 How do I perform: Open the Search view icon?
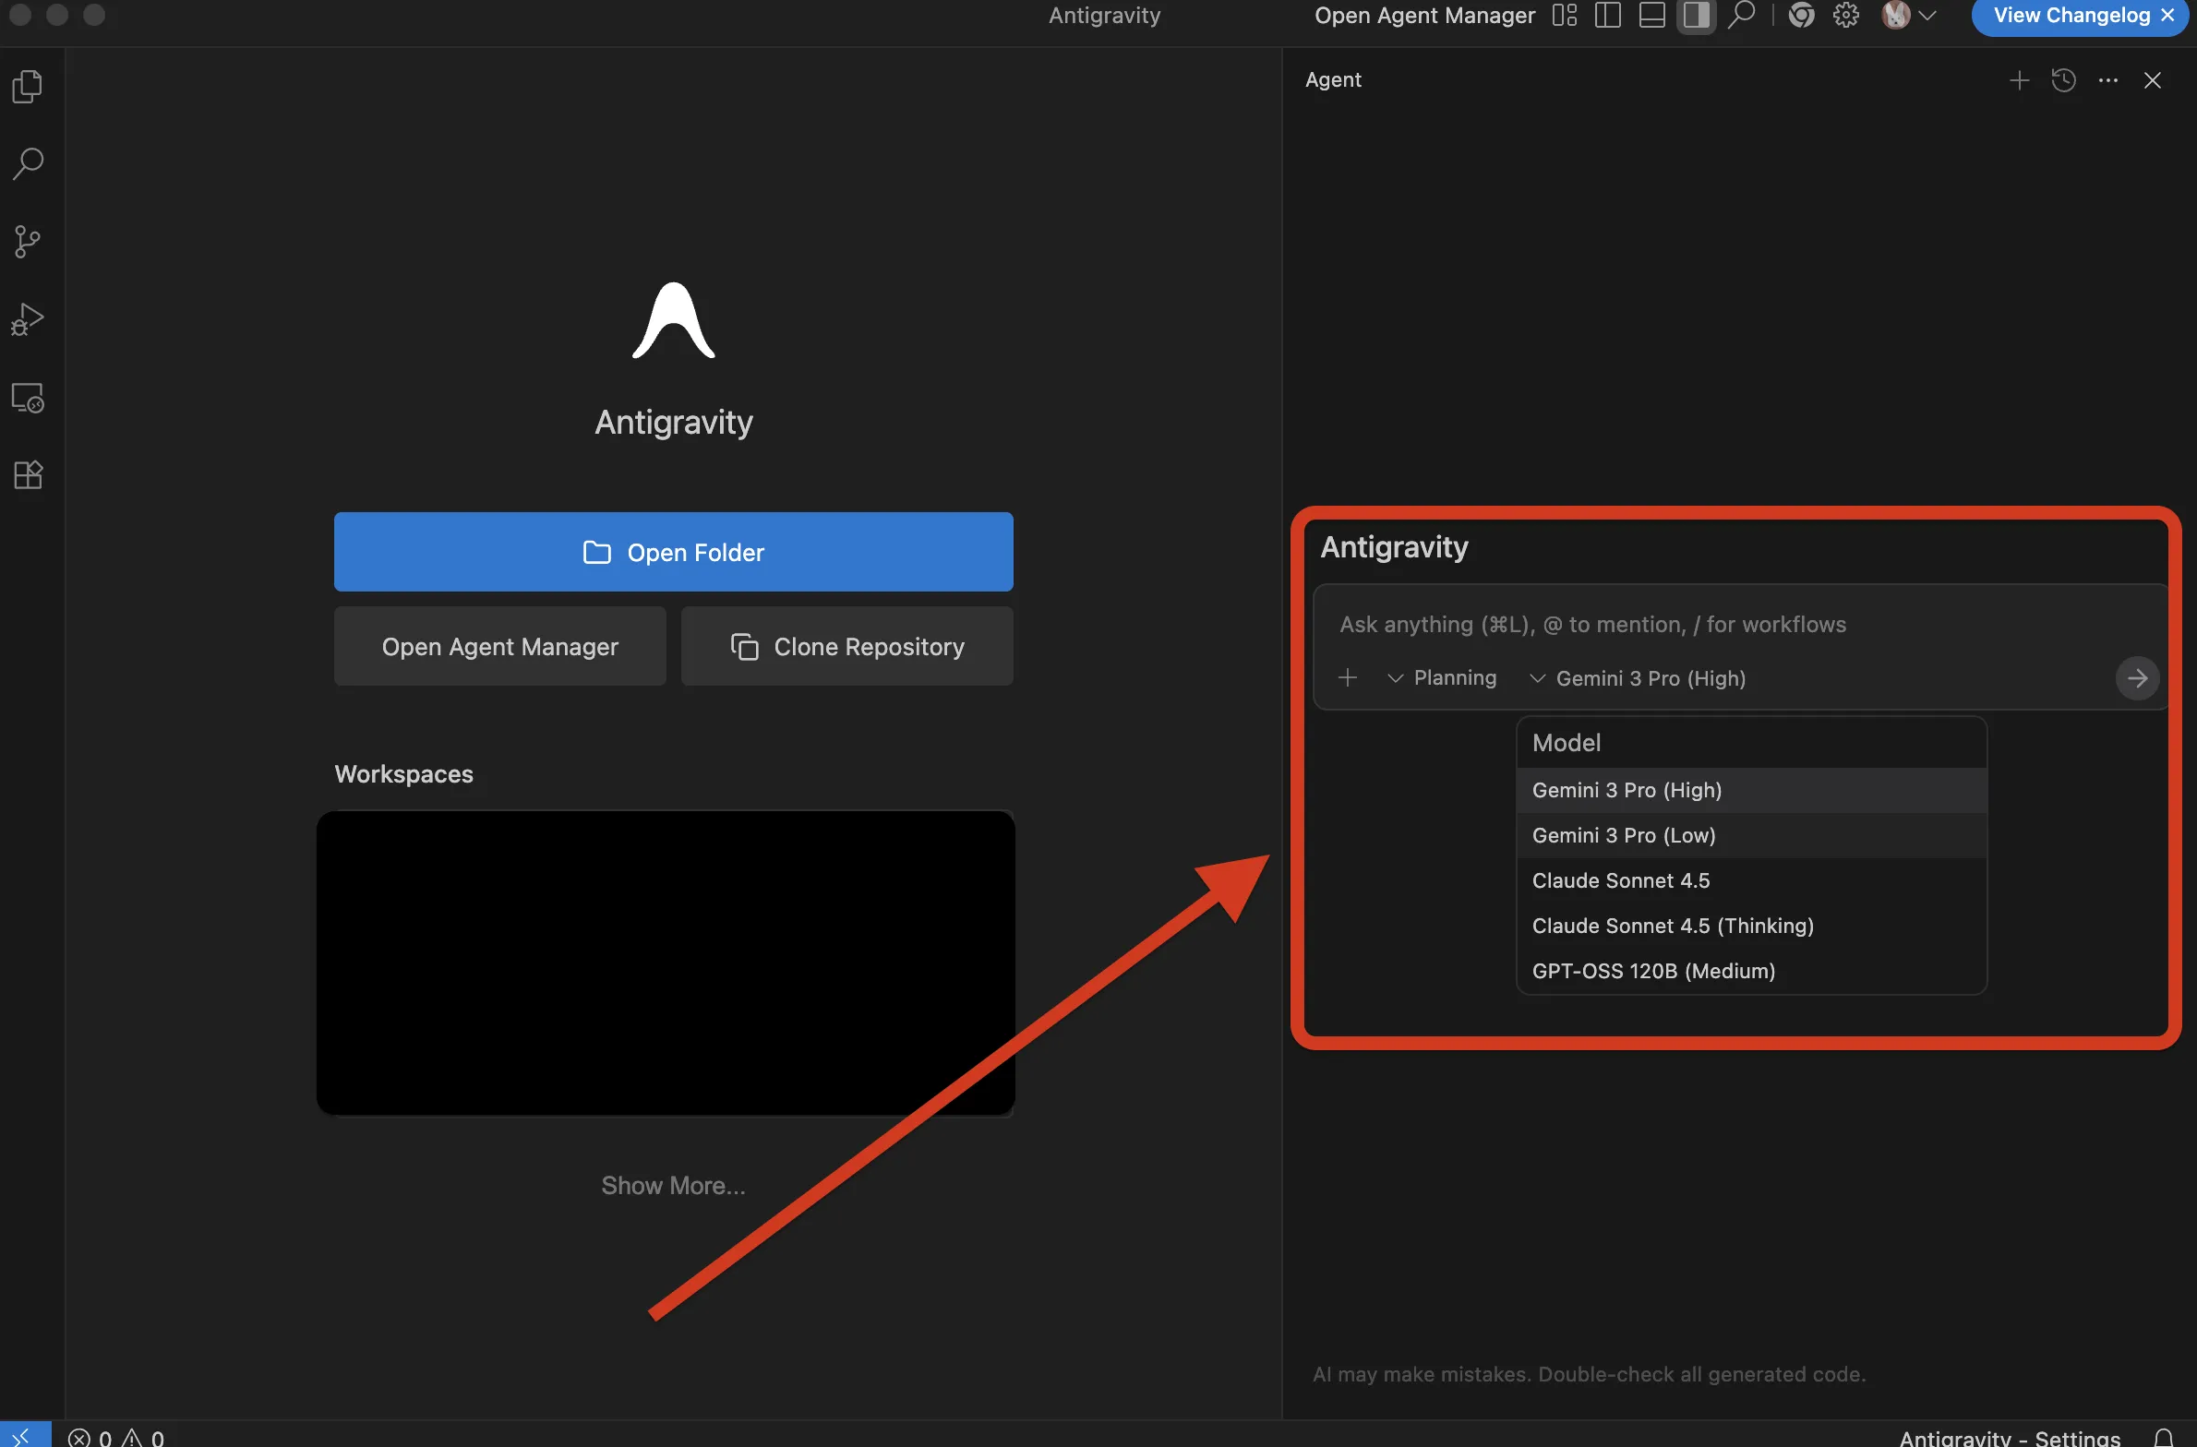[28, 164]
